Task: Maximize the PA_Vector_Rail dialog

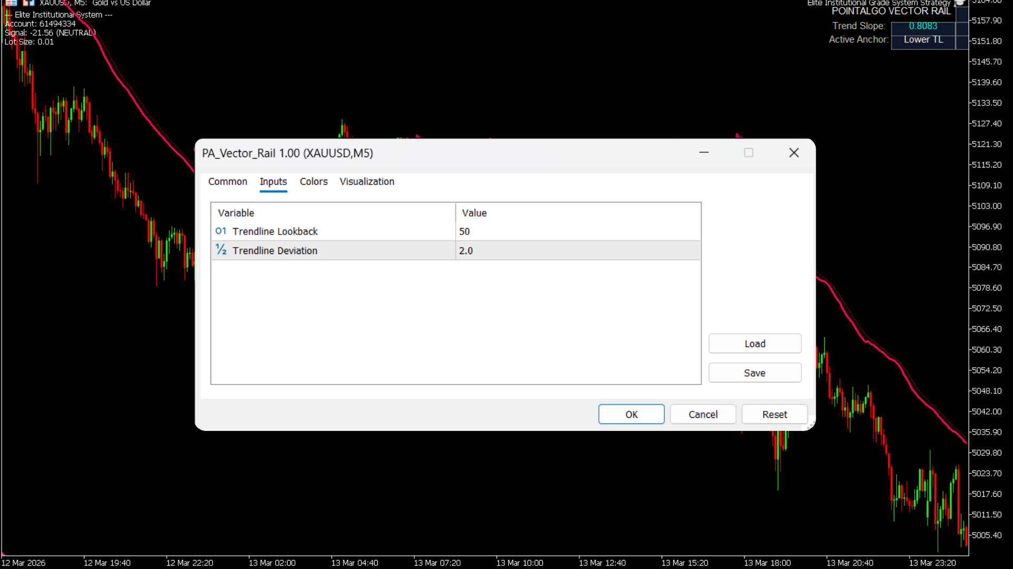Action: click(748, 153)
